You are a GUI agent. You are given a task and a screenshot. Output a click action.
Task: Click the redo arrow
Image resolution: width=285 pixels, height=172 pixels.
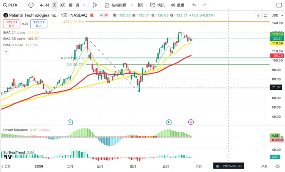point(204,5)
